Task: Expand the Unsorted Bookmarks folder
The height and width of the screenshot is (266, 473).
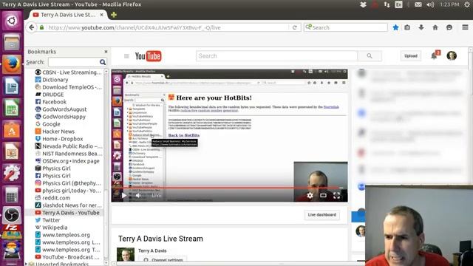Action: click(x=27, y=264)
